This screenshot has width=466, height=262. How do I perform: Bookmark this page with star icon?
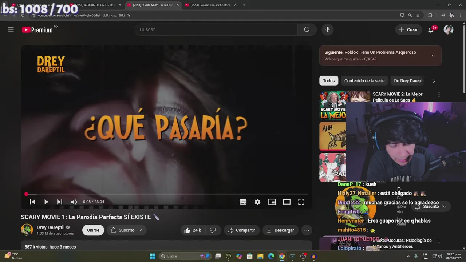[x=418, y=15]
